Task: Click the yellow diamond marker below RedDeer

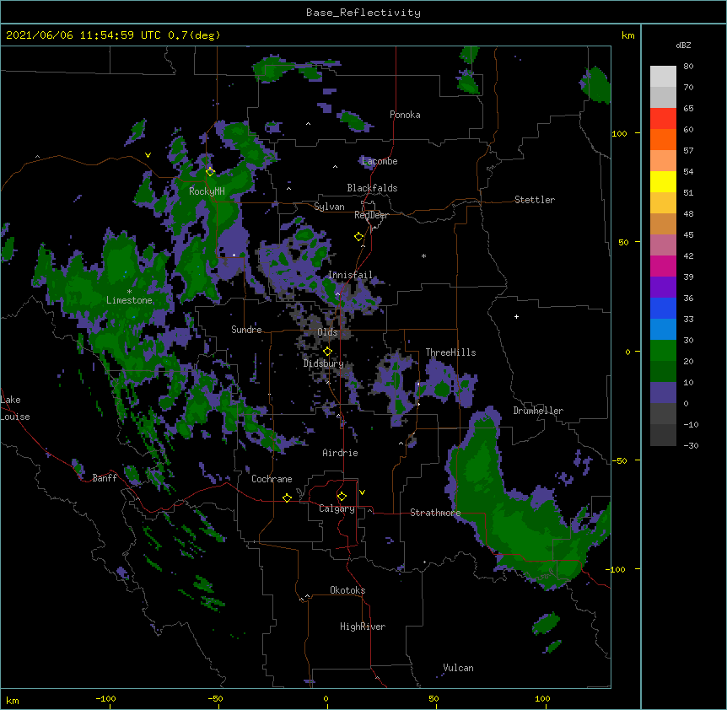Action: 358,237
